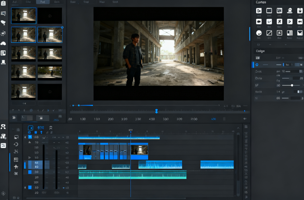
Task: Select the diagonal transition icon in the effects grid
Action: (270, 33)
